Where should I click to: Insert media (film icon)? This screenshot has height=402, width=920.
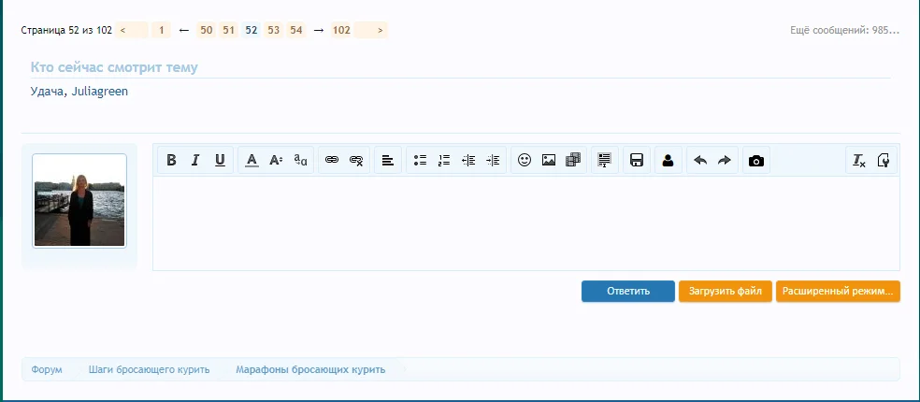click(573, 160)
